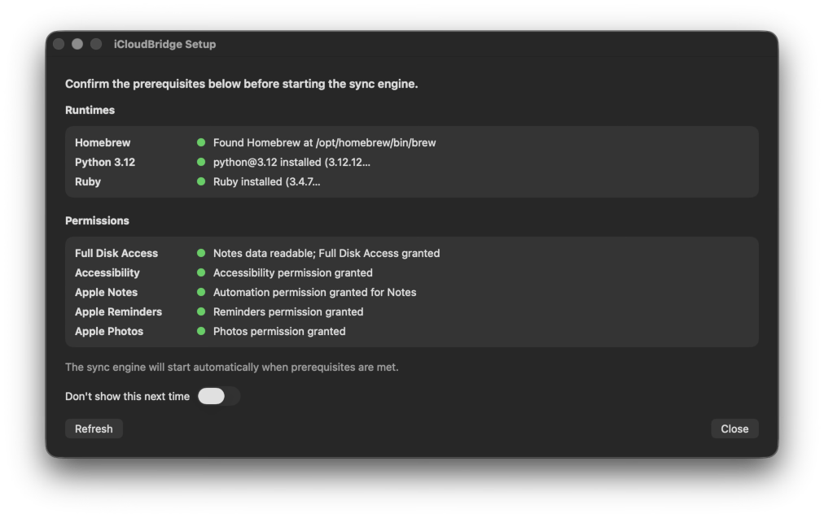Select the Python 3.12 entry

tap(105, 162)
